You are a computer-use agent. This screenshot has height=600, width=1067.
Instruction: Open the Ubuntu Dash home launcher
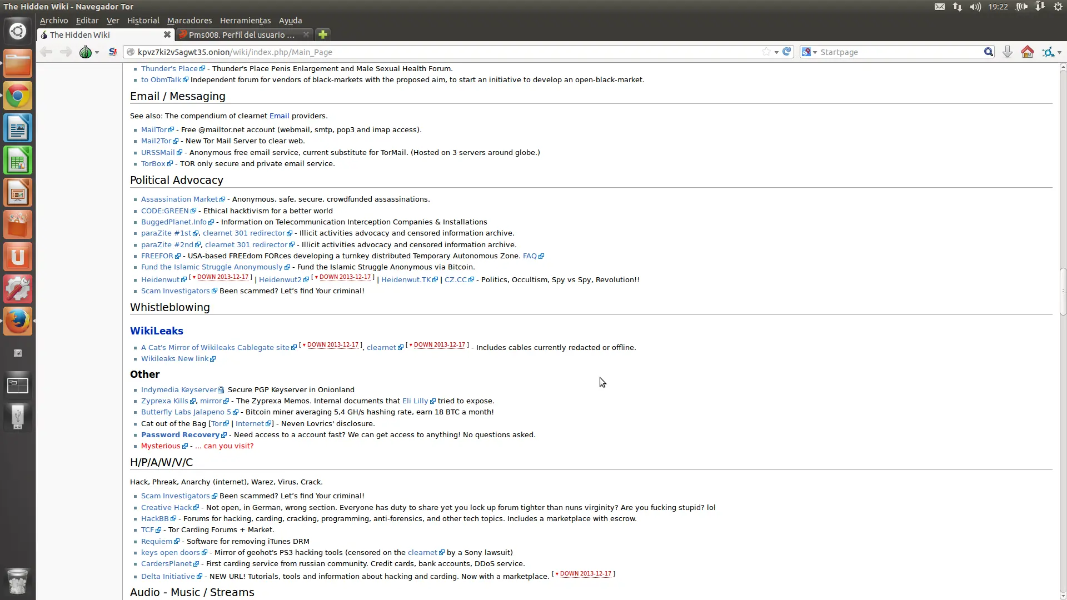18,31
